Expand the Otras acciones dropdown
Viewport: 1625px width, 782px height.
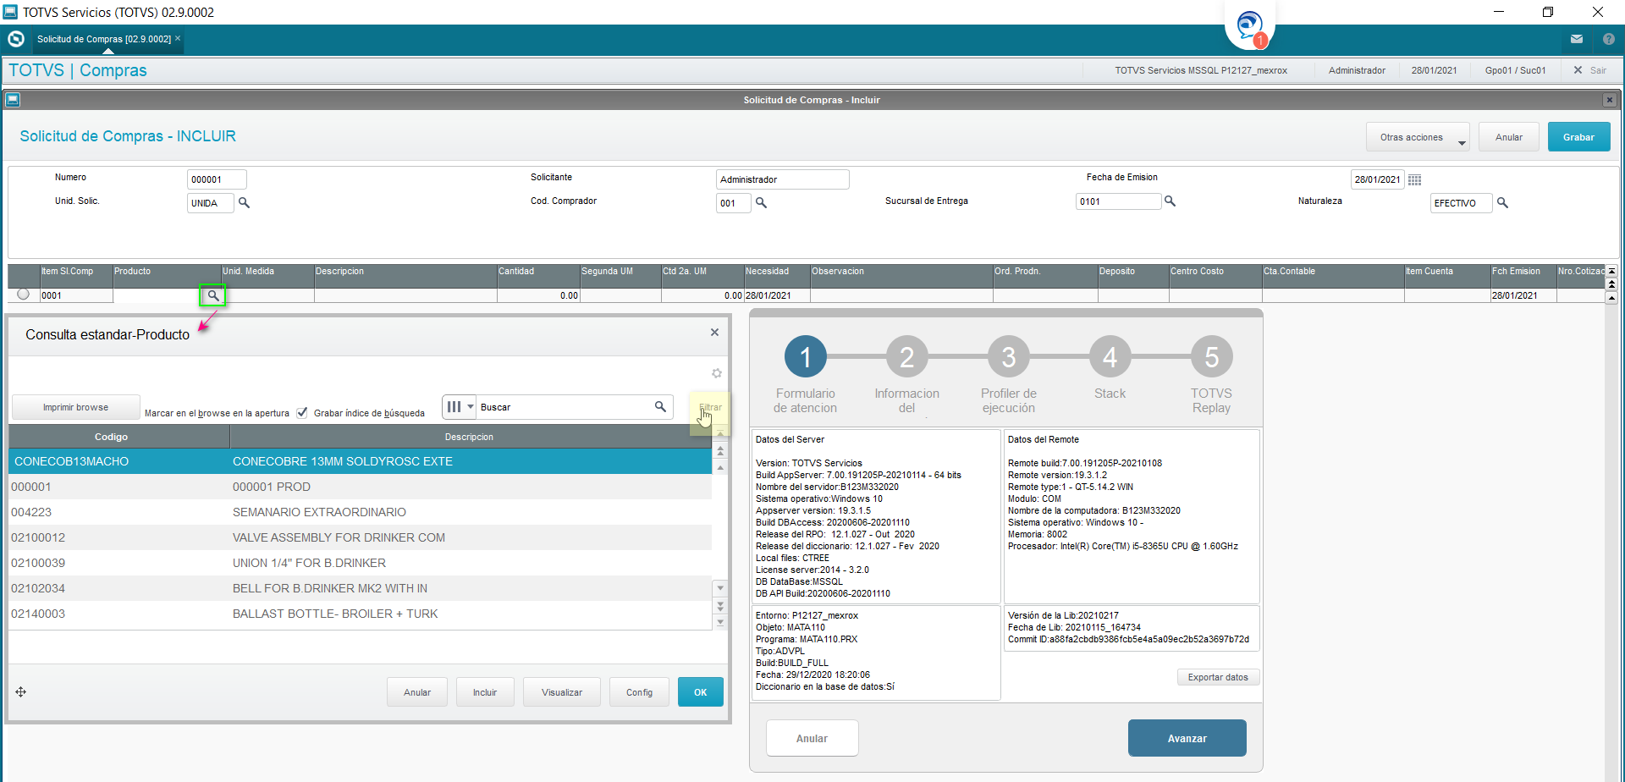(1418, 137)
